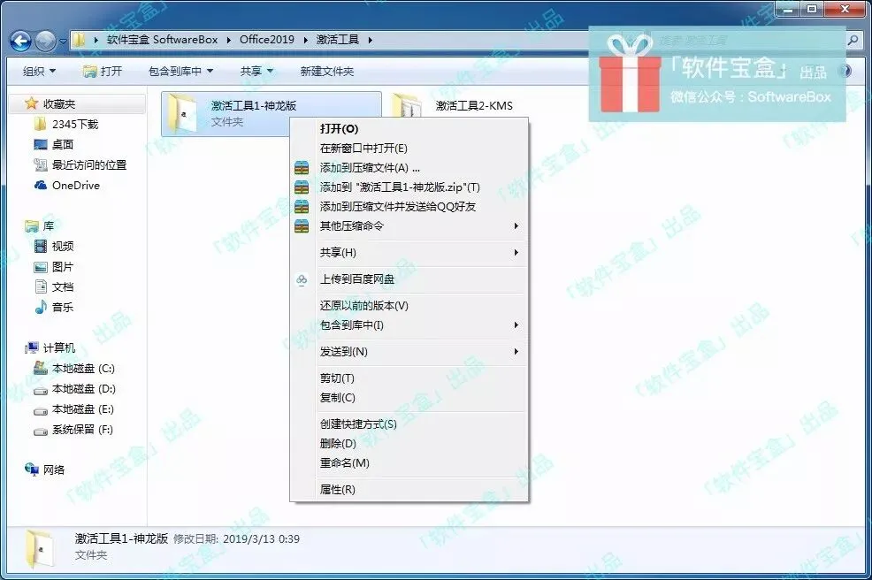872x580 pixels.
Task: Choose 添加到压缩文件并发送给QQ好友
Action: [409, 206]
